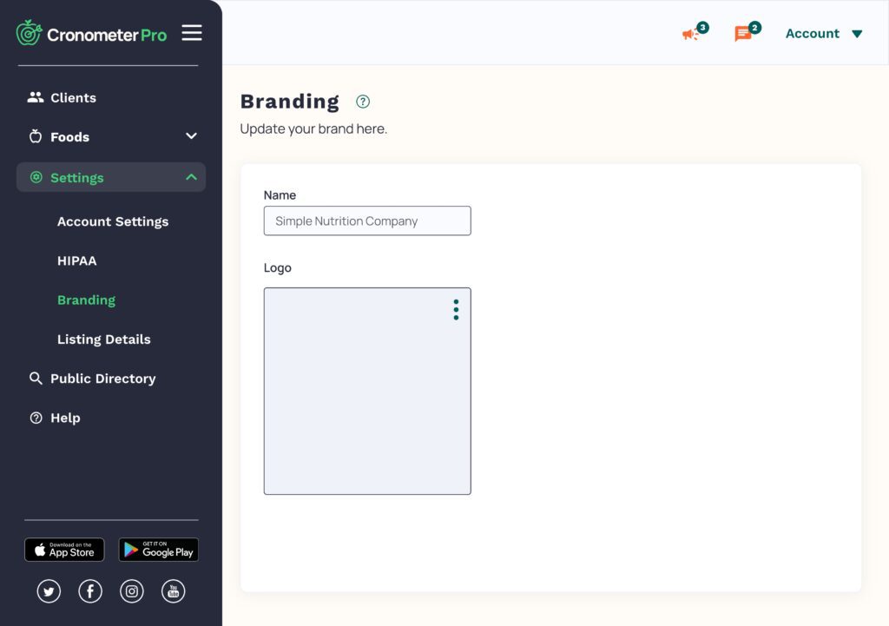Open the megaphone announcements icon with badge 3

pyautogui.click(x=692, y=33)
